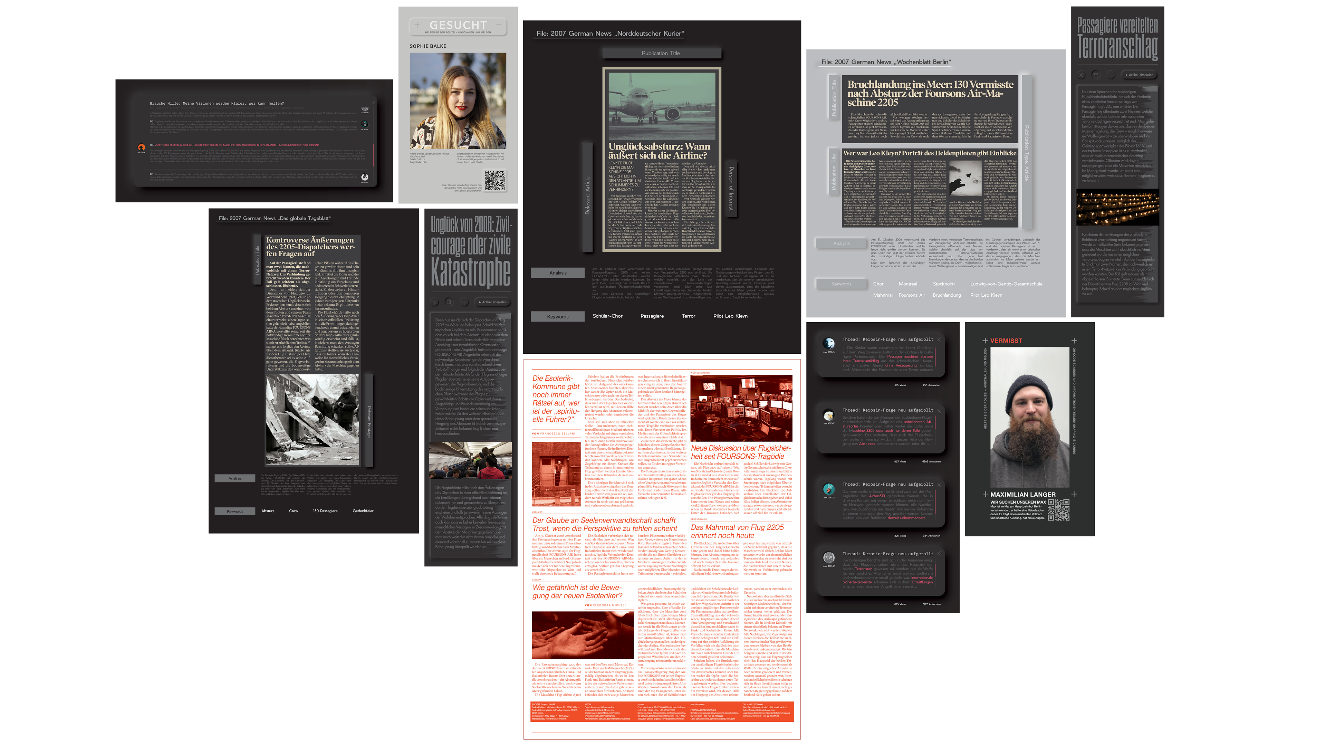Click the QR code on Sophie Balke poster
The image size is (1326, 746).
point(495,181)
